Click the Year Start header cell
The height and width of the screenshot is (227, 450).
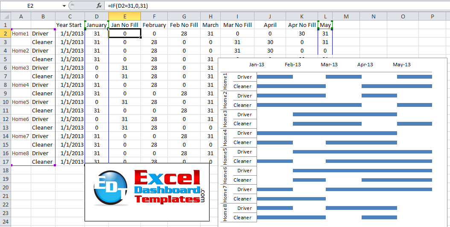pyautogui.click(x=69, y=25)
